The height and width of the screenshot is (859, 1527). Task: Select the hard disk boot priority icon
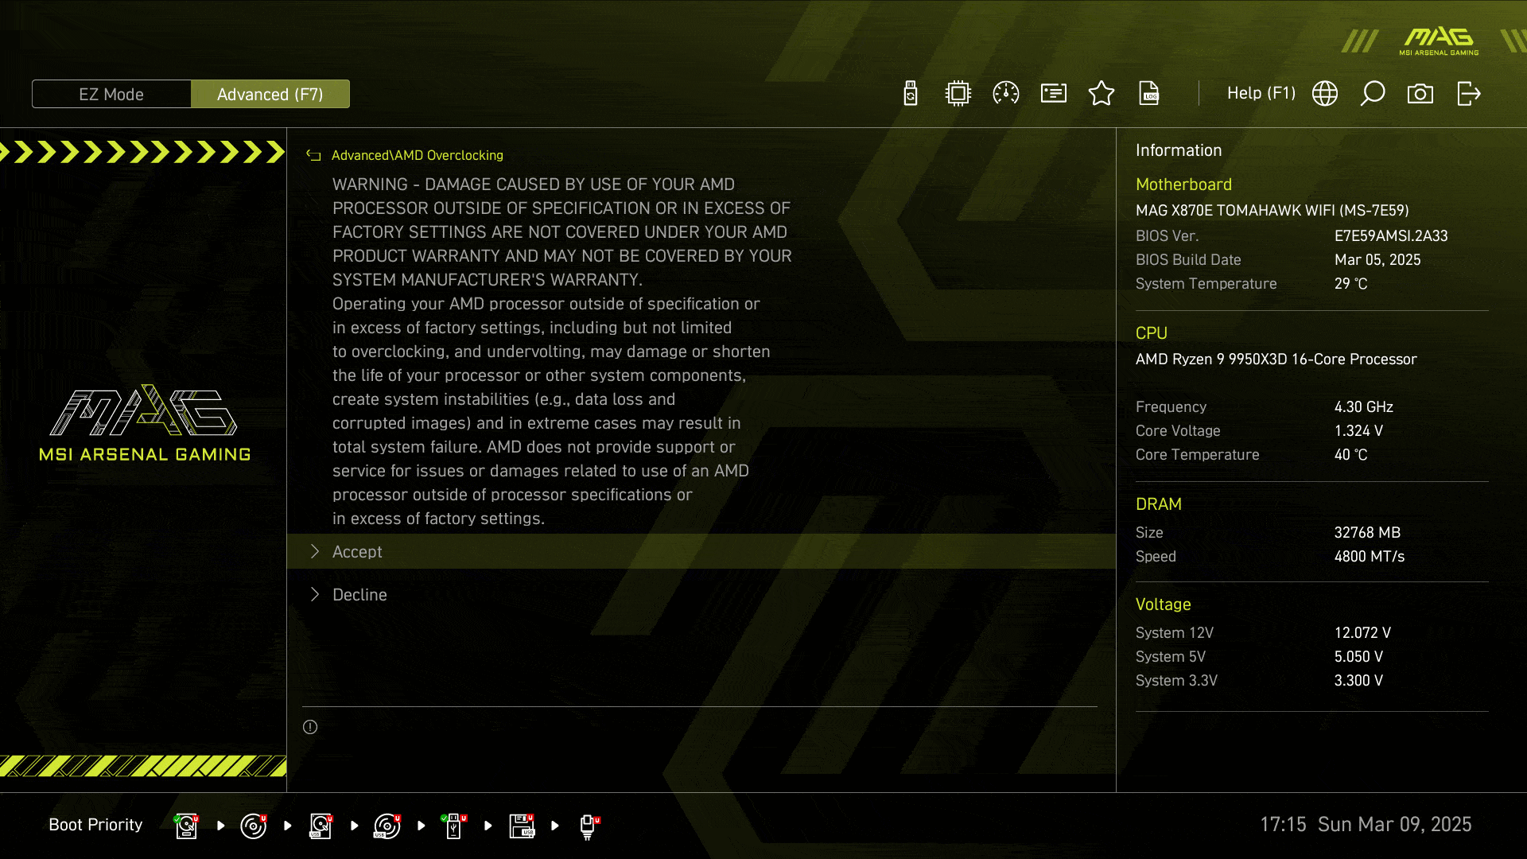(186, 826)
